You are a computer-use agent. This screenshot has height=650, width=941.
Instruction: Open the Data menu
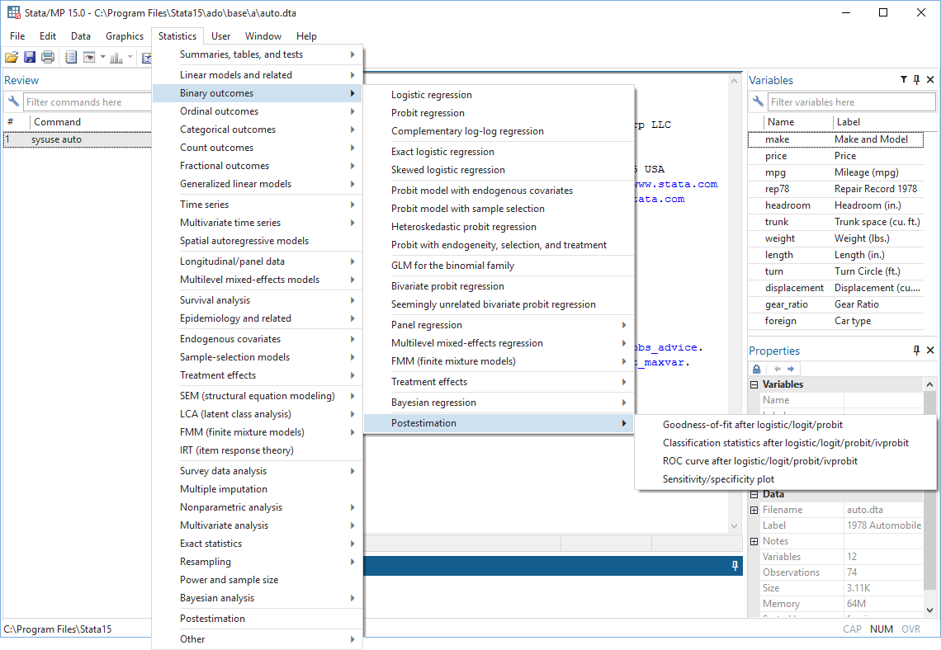tap(80, 36)
